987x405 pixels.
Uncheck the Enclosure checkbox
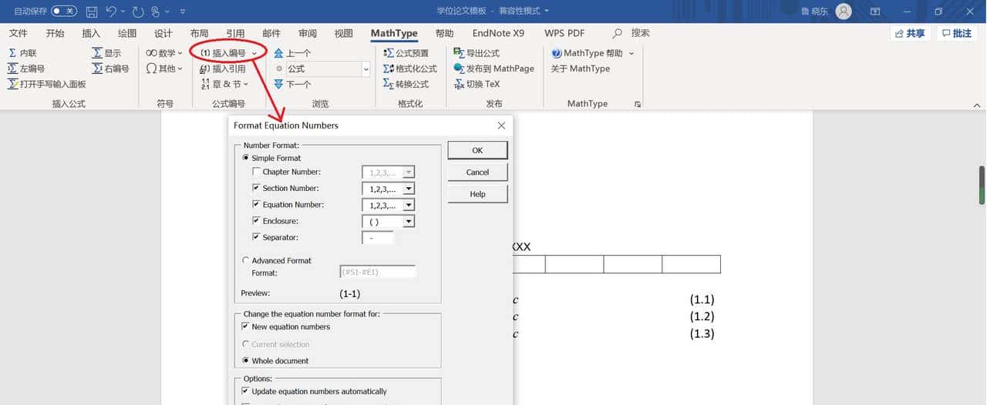point(257,221)
